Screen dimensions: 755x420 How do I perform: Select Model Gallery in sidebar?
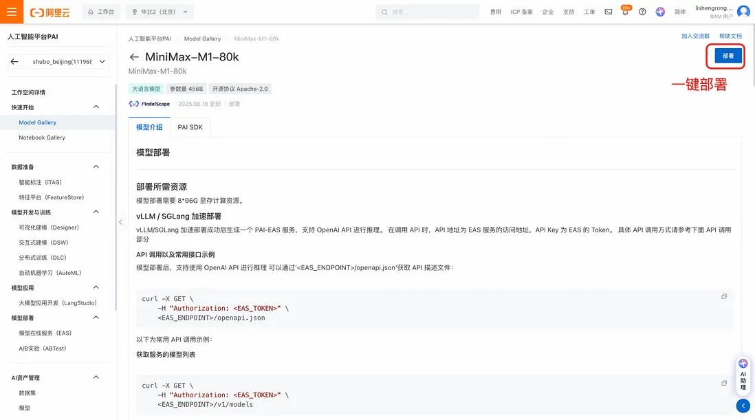click(x=38, y=122)
